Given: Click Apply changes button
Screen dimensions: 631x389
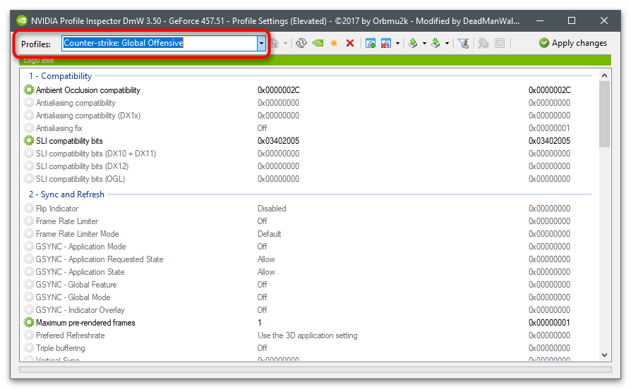Looking at the screenshot, I should click(573, 43).
